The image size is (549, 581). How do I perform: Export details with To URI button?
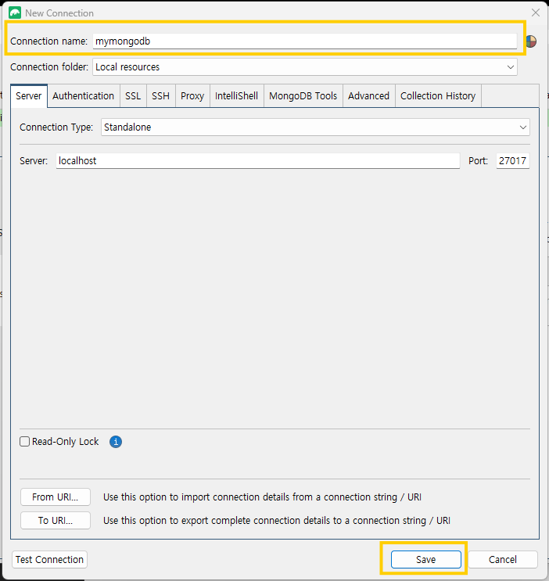[56, 521]
